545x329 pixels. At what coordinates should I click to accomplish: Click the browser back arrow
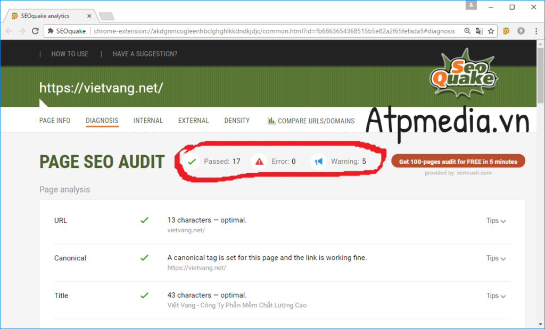click(x=9, y=31)
